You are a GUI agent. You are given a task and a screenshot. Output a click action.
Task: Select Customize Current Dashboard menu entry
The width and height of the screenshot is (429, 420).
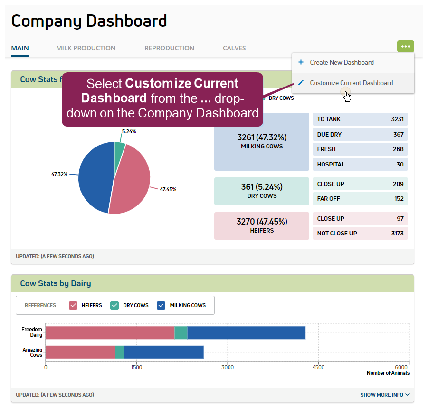[x=351, y=83]
